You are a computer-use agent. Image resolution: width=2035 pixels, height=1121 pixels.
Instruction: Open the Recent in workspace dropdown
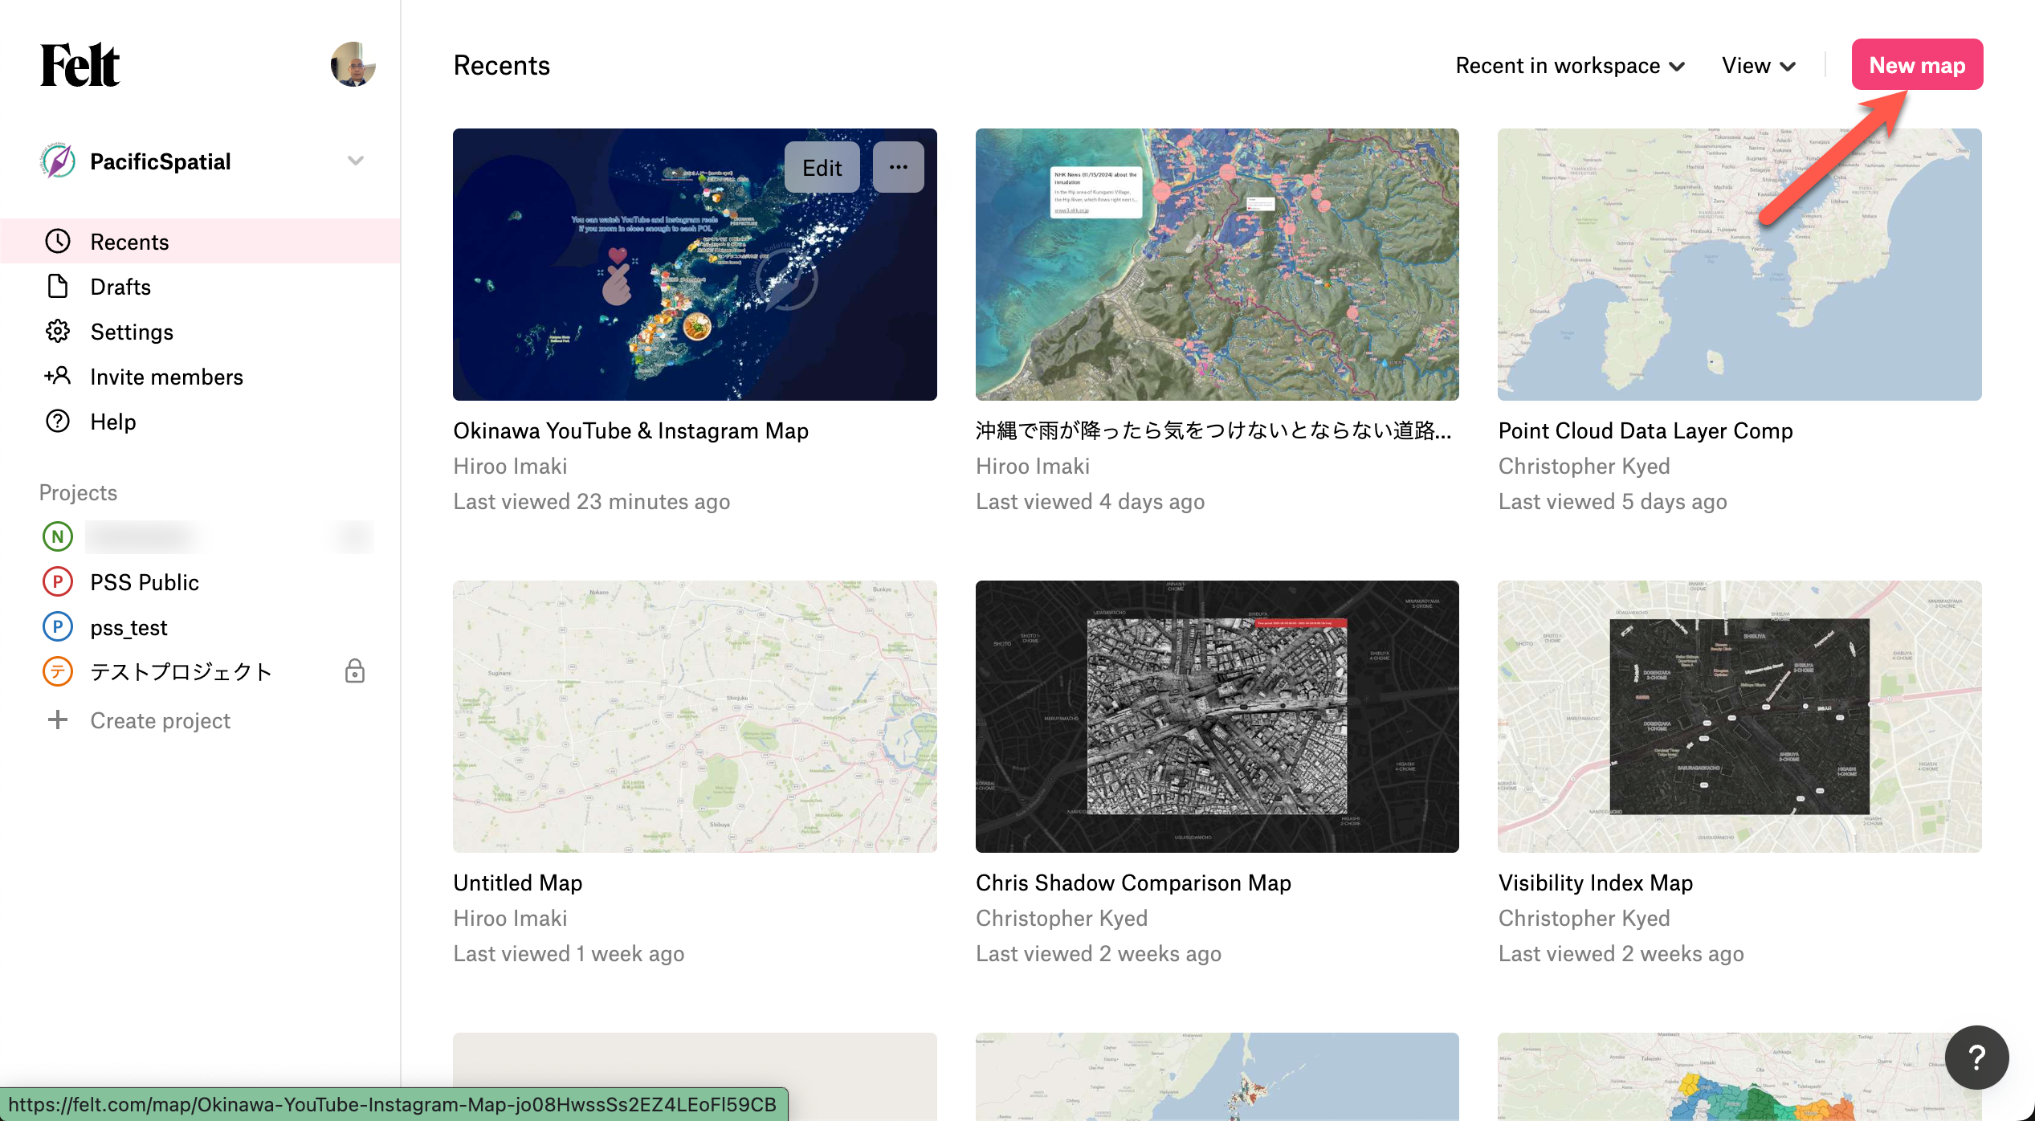[x=1570, y=66]
